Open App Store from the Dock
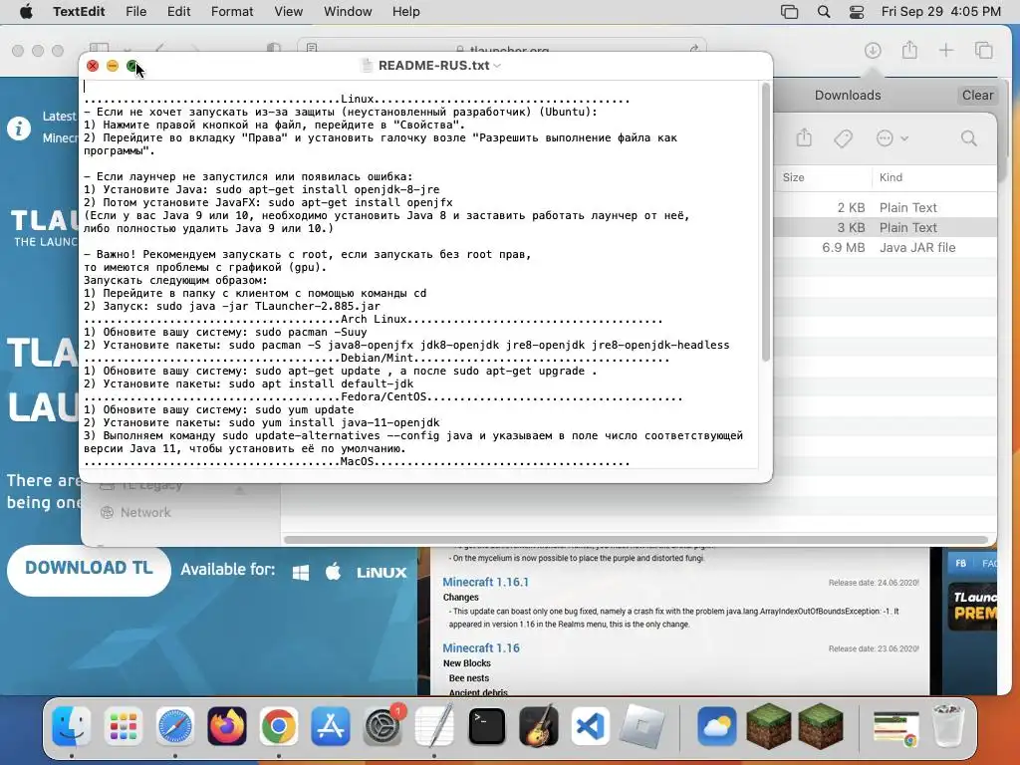1020x765 pixels. (331, 726)
